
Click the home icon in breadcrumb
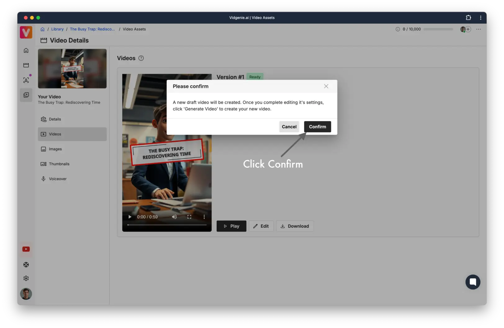click(43, 29)
